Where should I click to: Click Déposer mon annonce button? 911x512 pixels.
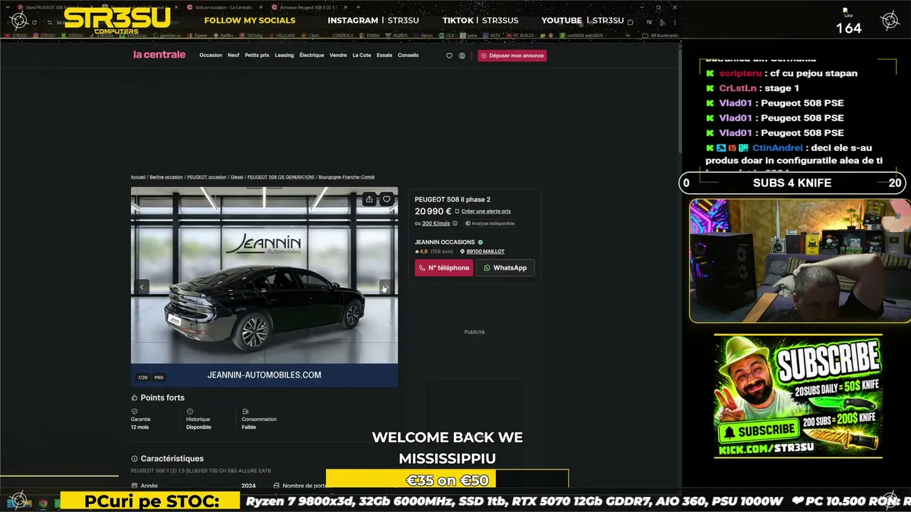click(512, 55)
